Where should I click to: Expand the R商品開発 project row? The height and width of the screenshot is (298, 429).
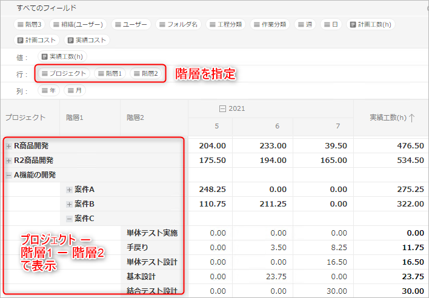[x=8, y=146]
